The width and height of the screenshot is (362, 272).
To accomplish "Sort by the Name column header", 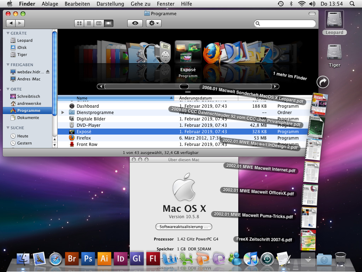I will click(116, 98).
